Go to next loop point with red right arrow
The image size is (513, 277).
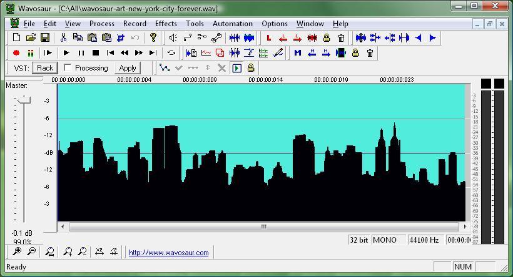(297, 38)
